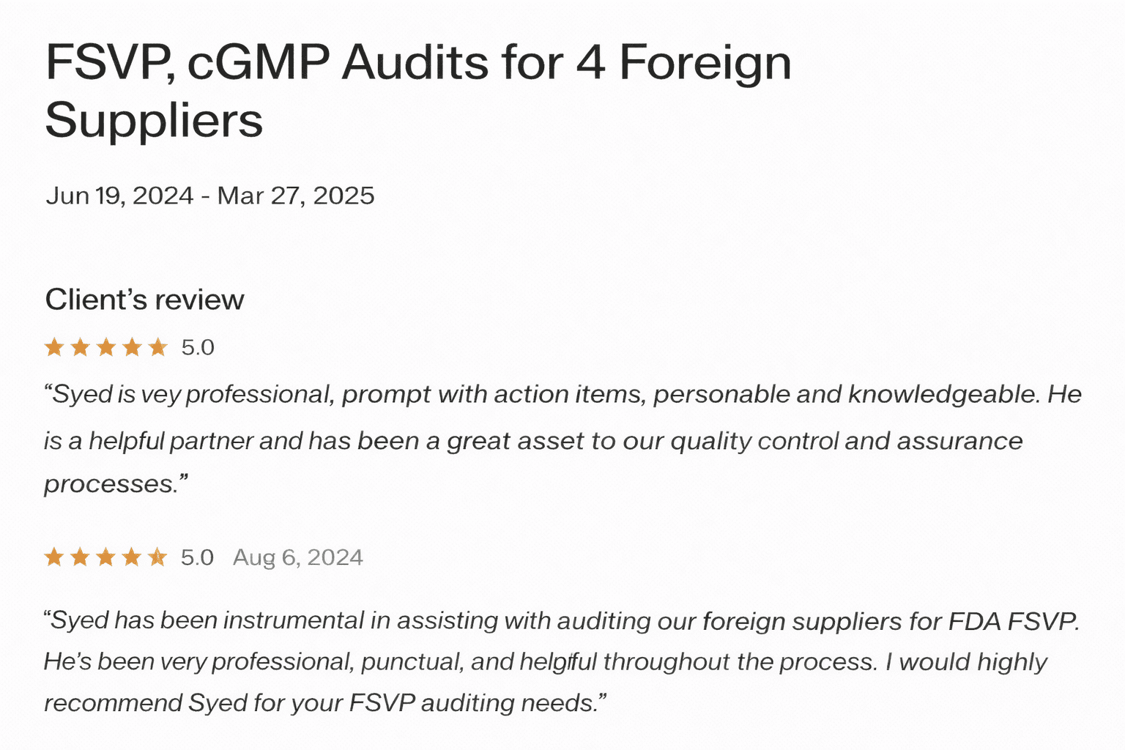
Task: Click the fourth star in top review rating
Action: coord(132,347)
